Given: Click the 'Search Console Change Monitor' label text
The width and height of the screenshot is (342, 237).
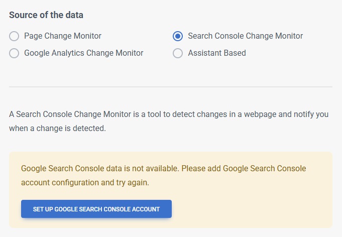Looking at the screenshot, I should [x=245, y=36].
